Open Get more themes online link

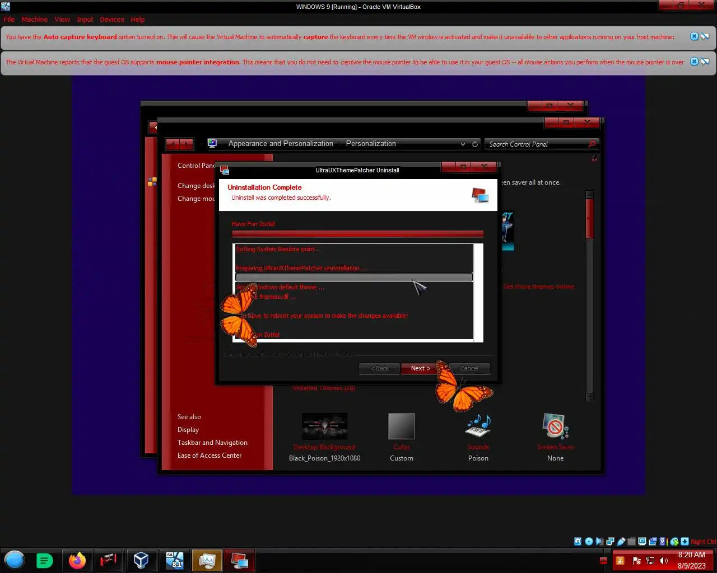[x=538, y=286]
